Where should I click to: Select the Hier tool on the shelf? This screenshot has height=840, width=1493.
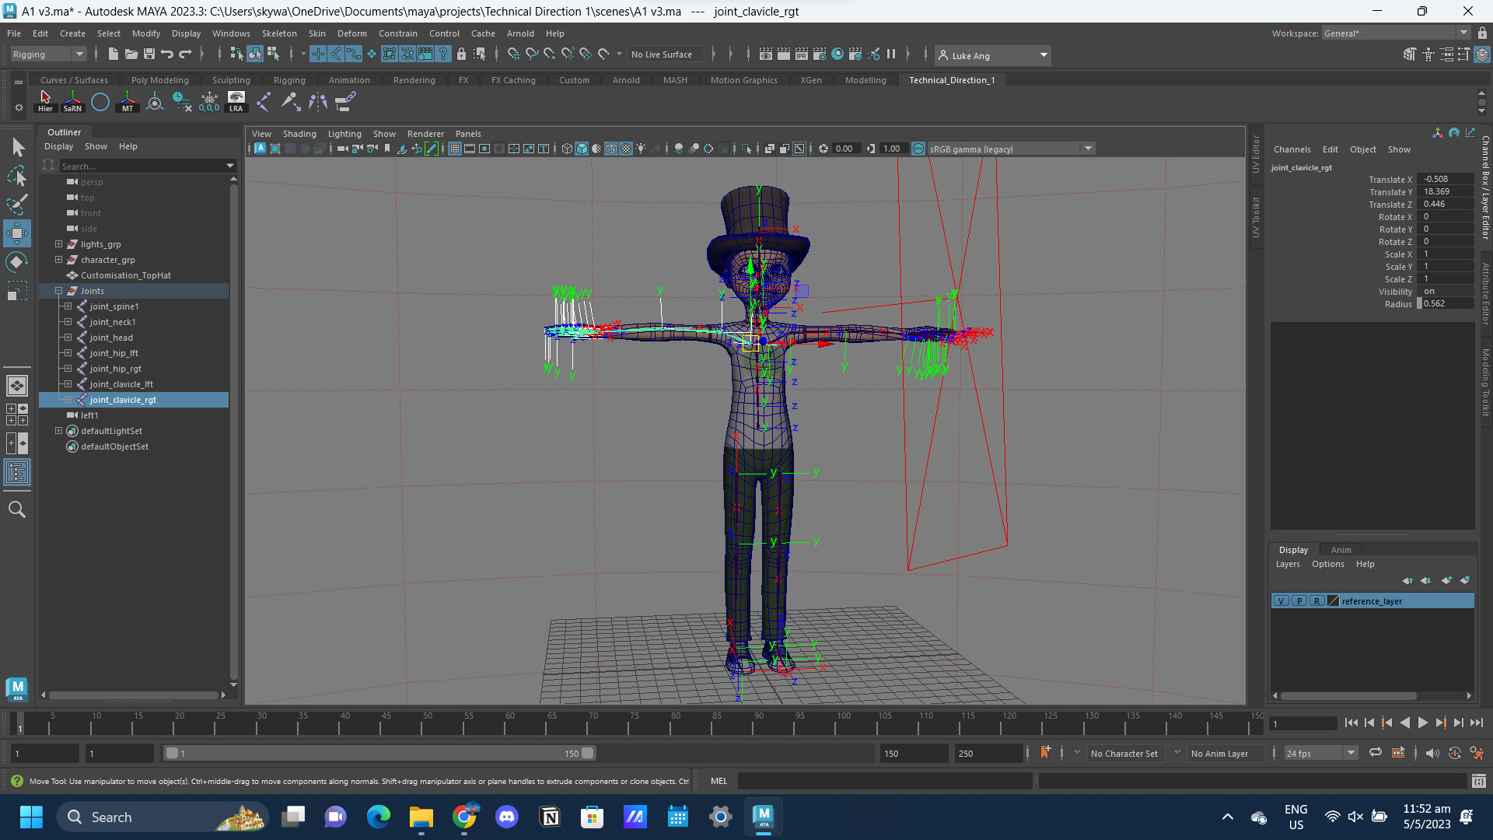[x=45, y=100]
